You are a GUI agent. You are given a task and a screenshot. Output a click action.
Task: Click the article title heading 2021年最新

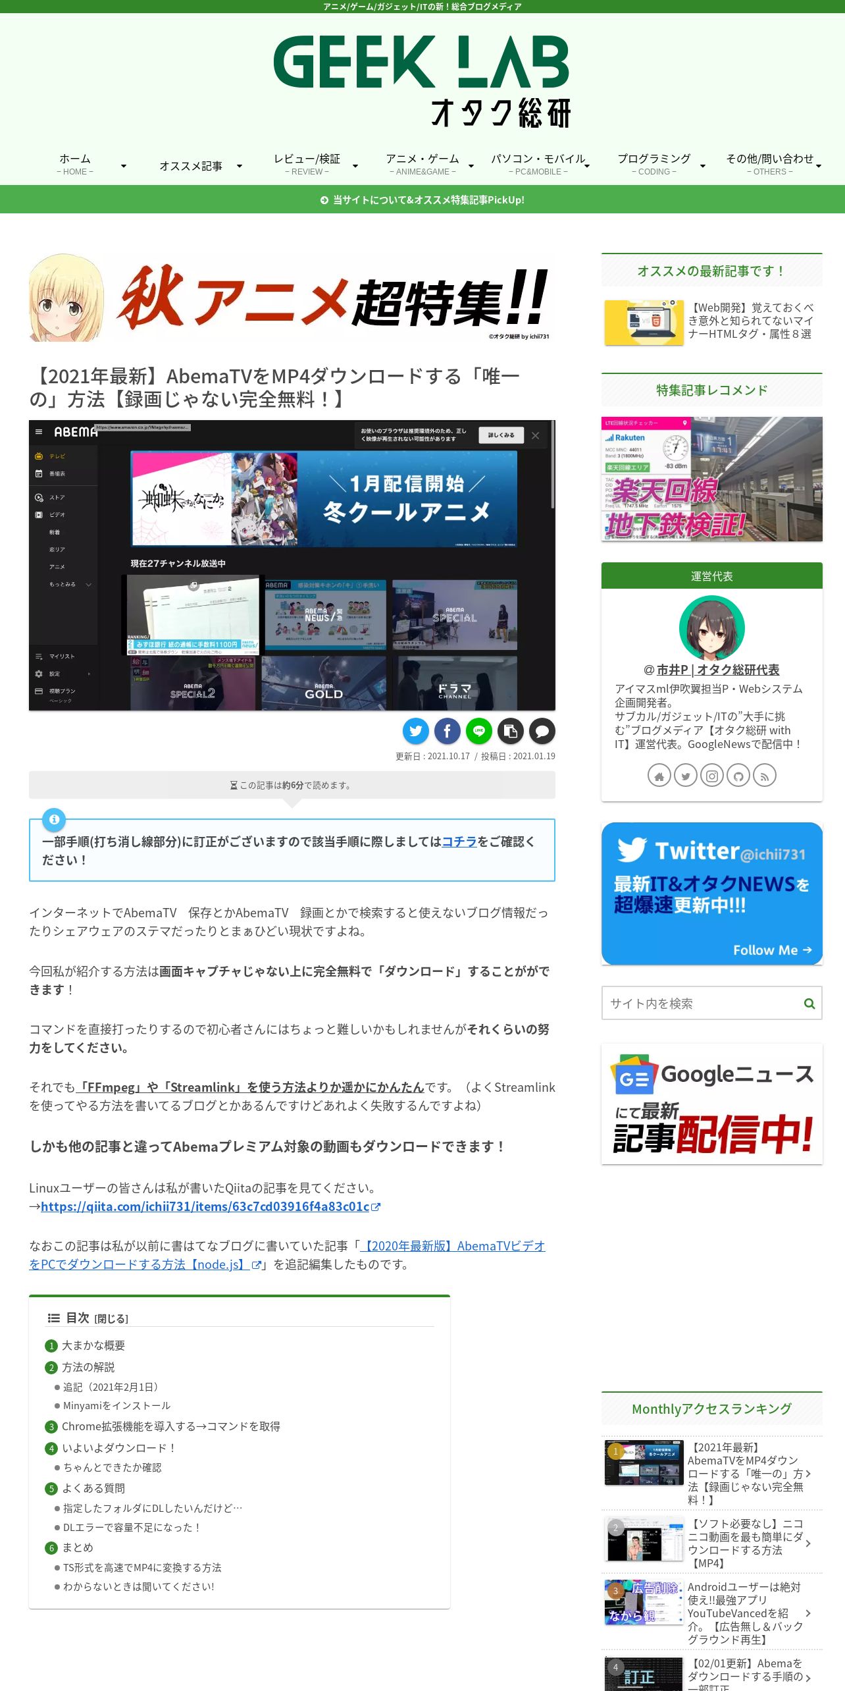274,387
